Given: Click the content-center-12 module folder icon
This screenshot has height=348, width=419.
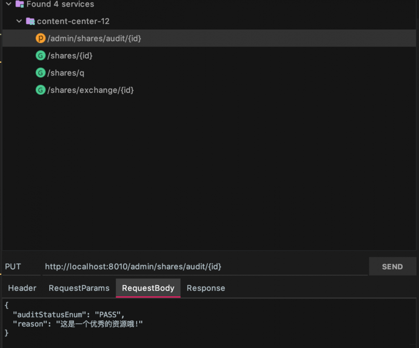Looking at the screenshot, I should [x=30, y=21].
